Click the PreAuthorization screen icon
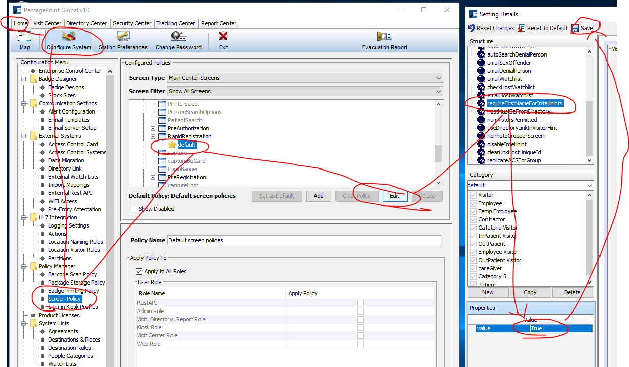 coord(162,128)
